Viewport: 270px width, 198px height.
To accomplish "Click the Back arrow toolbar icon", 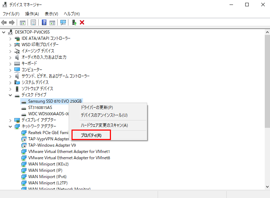I will pyautogui.click(x=4, y=22).
